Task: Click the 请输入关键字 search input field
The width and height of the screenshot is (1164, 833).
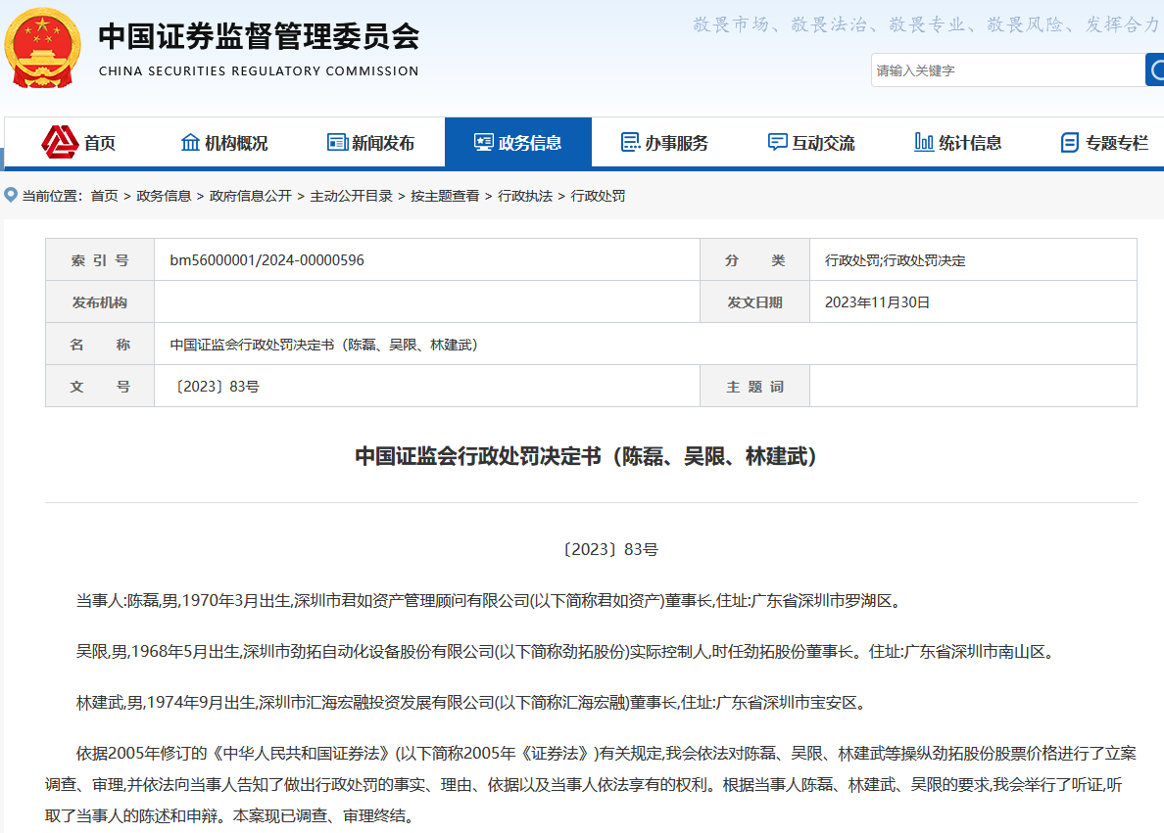Action: (x=1008, y=70)
